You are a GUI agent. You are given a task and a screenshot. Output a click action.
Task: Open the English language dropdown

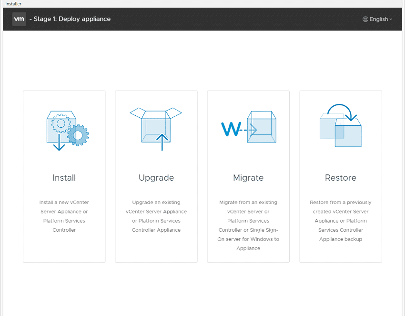coord(377,19)
